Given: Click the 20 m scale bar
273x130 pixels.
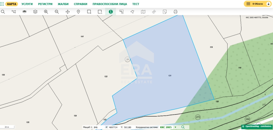Looking at the screenshot, I should (x=7, y=127).
